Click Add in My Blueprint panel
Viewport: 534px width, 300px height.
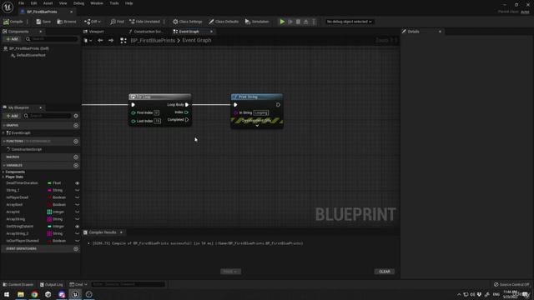point(12,116)
